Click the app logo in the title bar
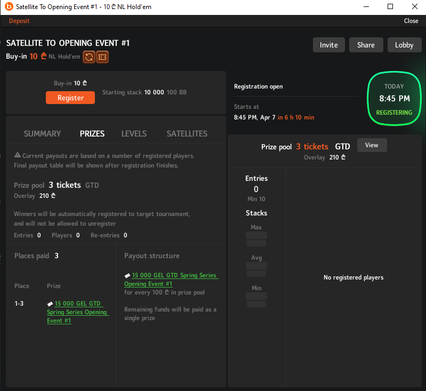 pos(9,6)
